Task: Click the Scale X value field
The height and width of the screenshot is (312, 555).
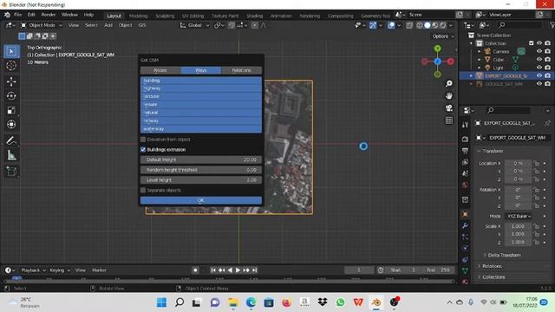Action: [x=518, y=226]
